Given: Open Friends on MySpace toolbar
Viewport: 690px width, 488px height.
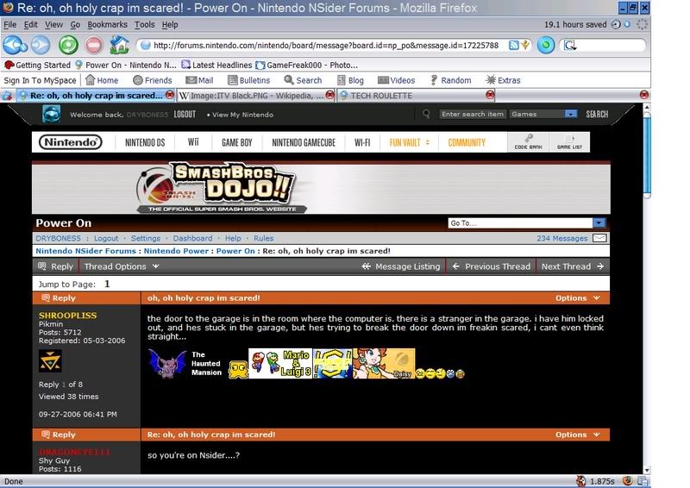Looking at the screenshot, I should tap(153, 80).
